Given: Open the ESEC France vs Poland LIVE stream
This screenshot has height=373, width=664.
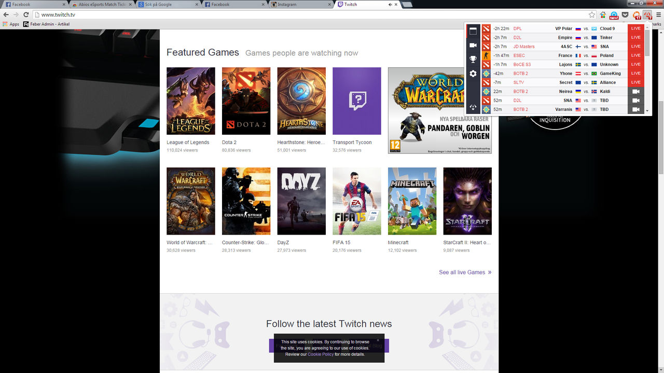Looking at the screenshot, I should 635,55.
